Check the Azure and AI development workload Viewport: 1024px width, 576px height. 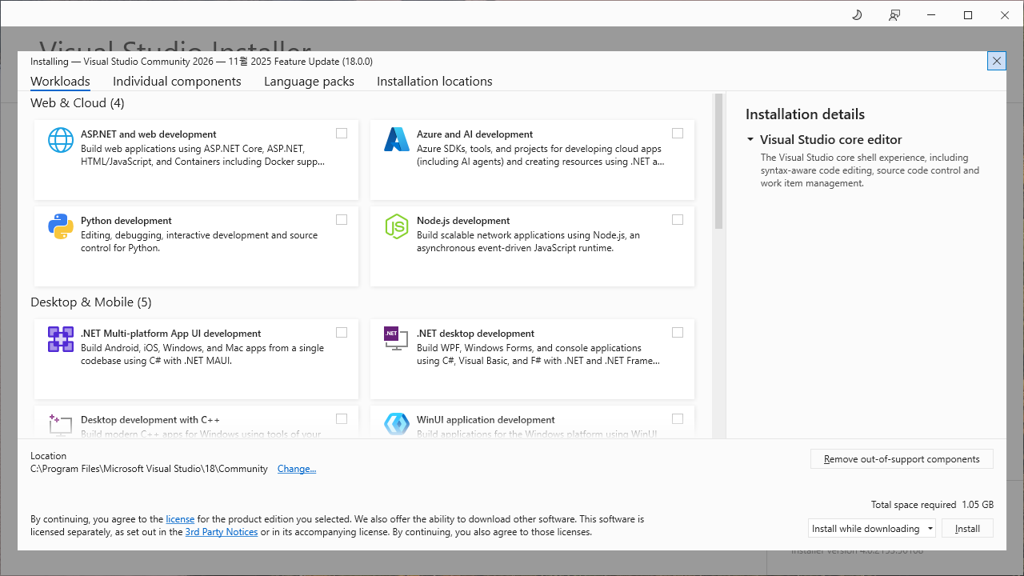678,134
